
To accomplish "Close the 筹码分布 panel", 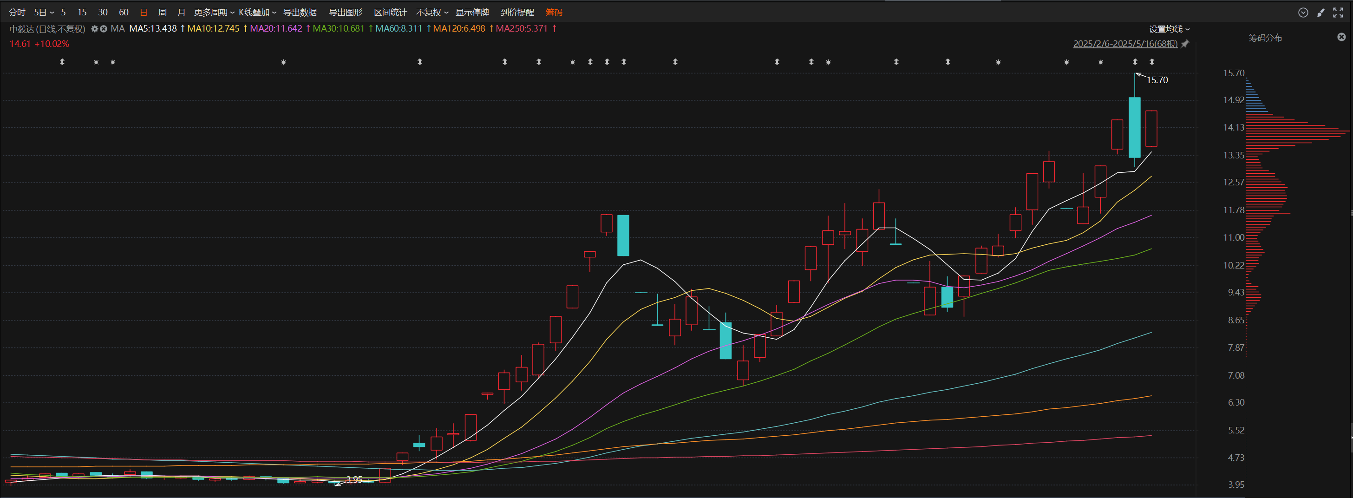I will (1341, 37).
